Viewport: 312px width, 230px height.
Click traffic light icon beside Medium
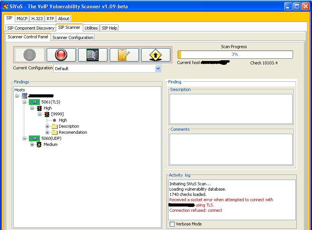pos(39,145)
